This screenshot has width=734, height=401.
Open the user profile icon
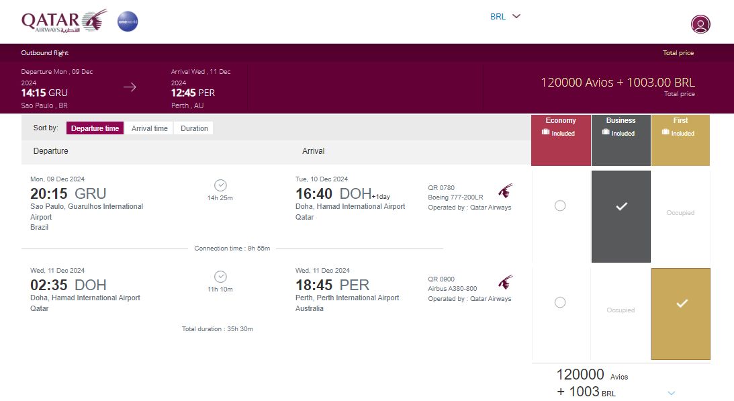[x=700, y=24]
